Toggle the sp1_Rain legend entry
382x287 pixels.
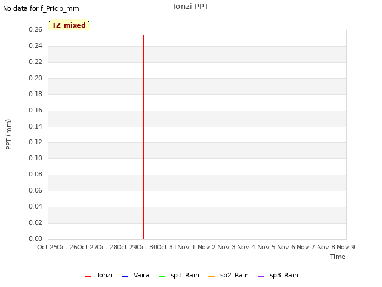click(x=179, y=275)
